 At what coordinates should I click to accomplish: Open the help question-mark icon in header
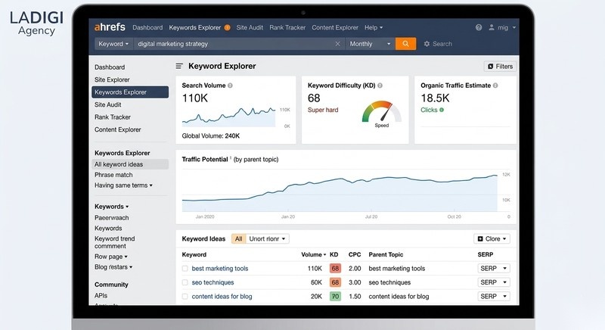coord(479,27)
